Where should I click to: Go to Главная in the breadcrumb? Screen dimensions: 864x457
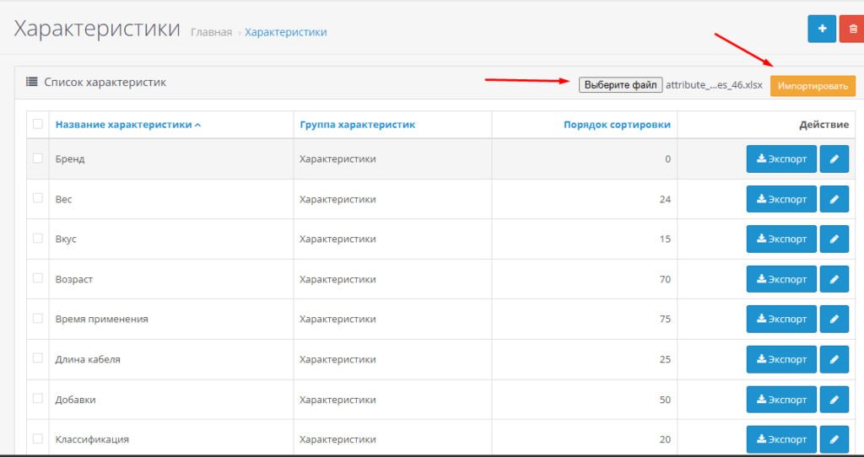[x=211, y=32]
